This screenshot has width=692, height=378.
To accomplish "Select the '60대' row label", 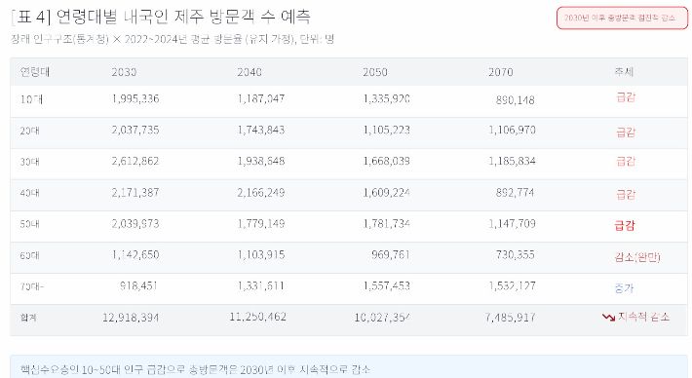I will 29,255.
